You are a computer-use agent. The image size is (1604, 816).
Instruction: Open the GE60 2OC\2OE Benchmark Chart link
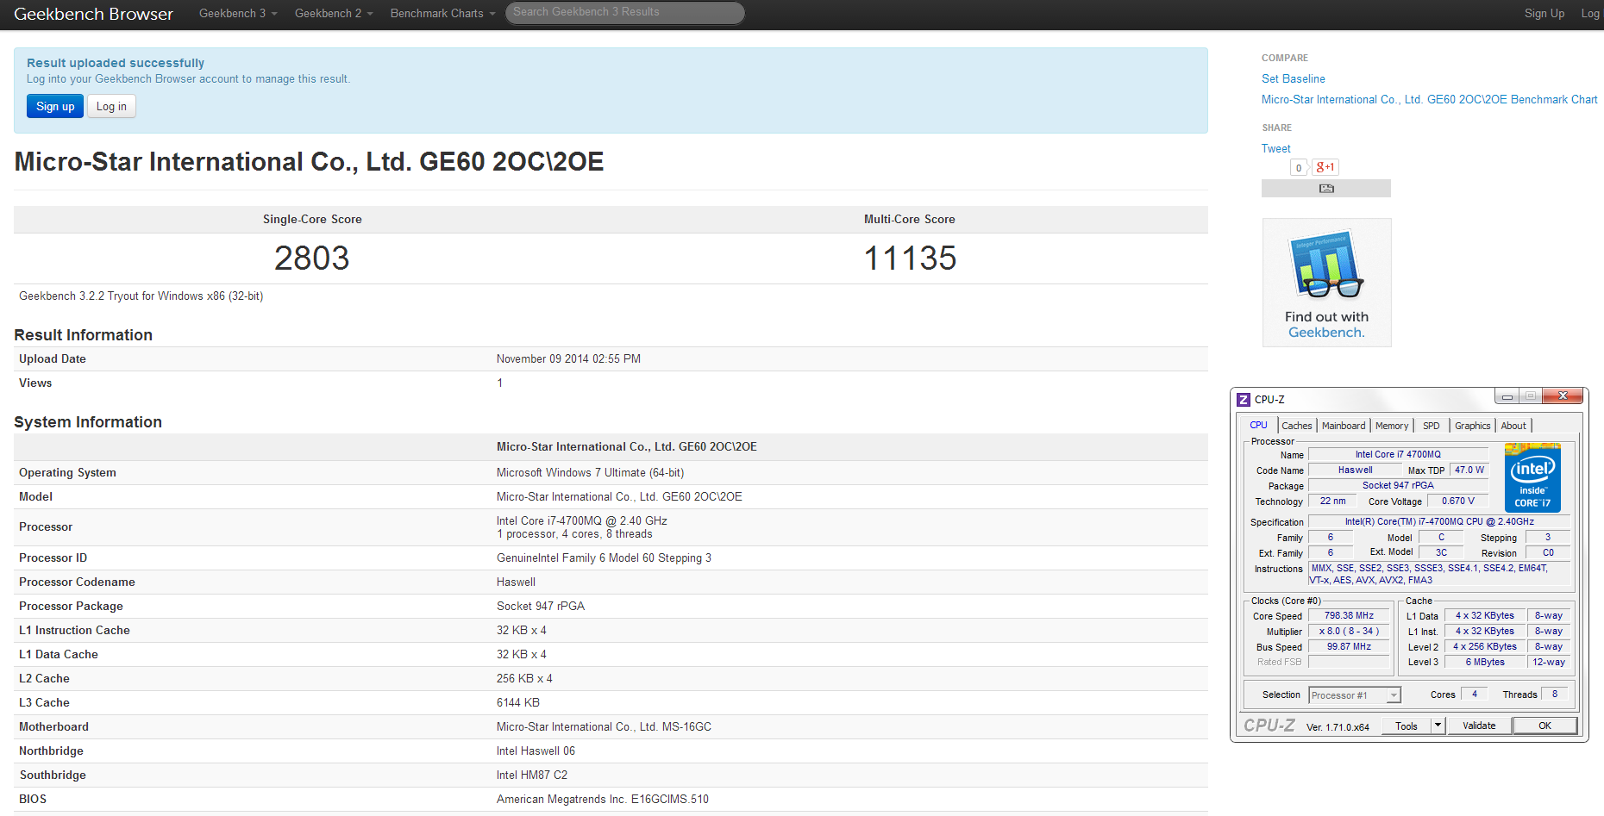tap(1429, 99)
